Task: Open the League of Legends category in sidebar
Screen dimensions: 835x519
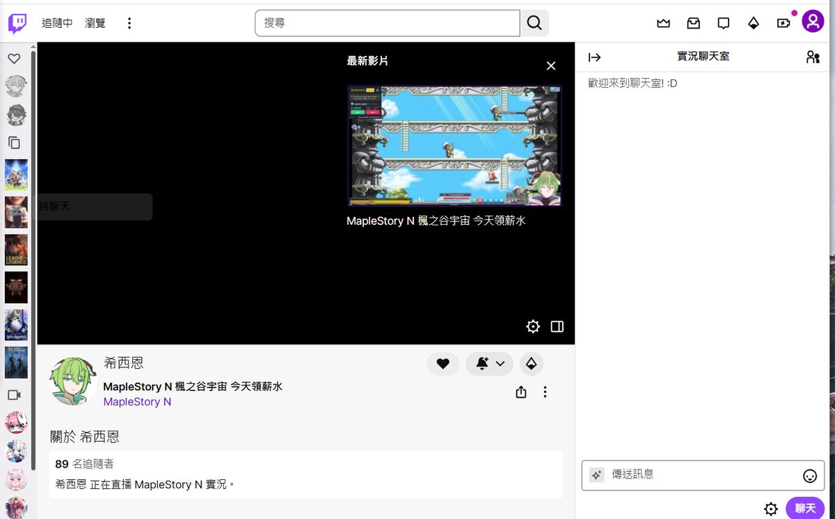Action: [x=16, y=250]
